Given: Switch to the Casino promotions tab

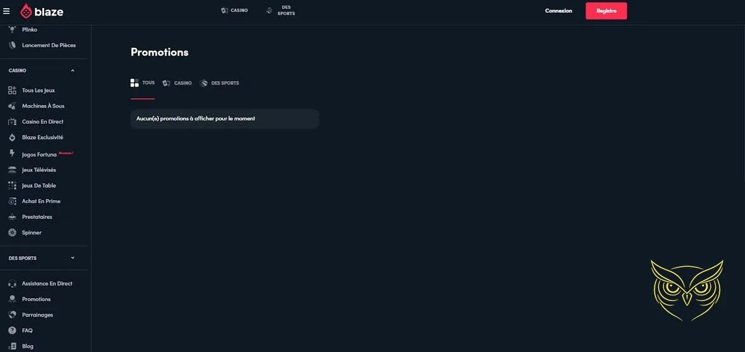Looking at the screenshot, I should pos(177,83).
